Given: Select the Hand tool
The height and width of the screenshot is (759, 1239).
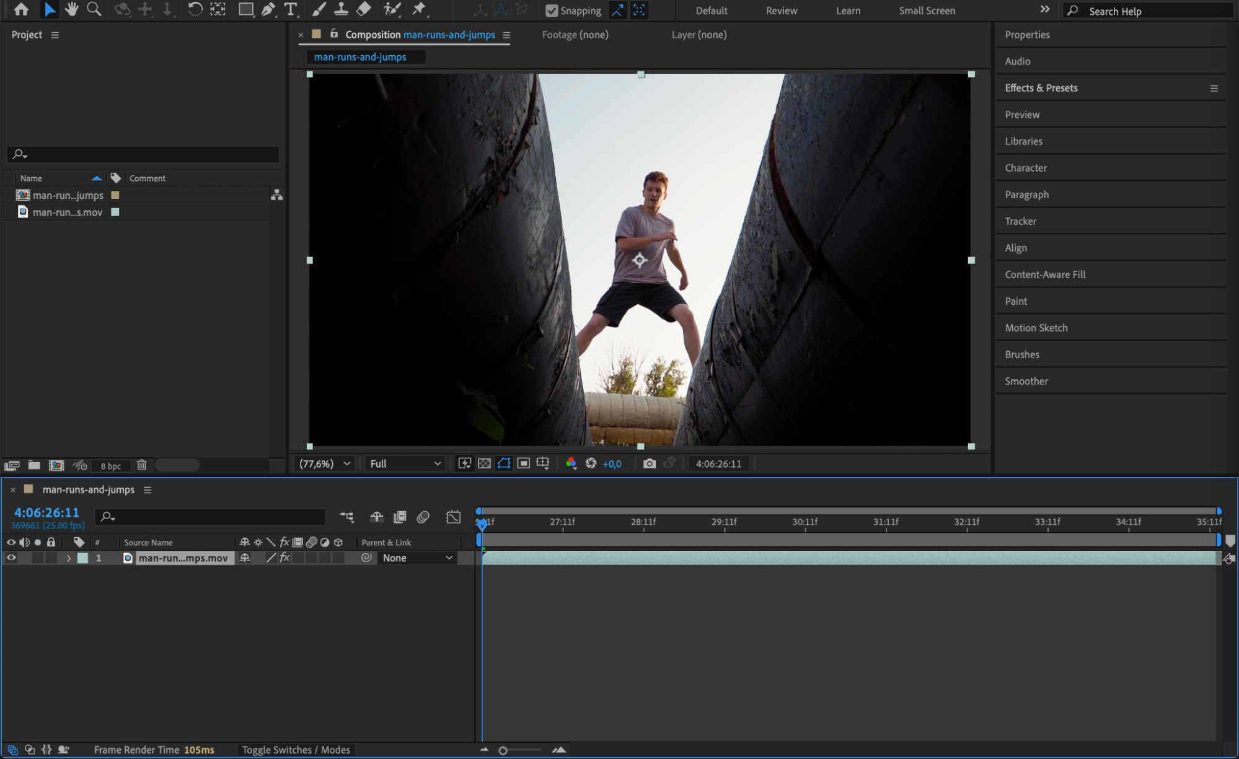Looking at the screenshot, I should click(72, 9).
